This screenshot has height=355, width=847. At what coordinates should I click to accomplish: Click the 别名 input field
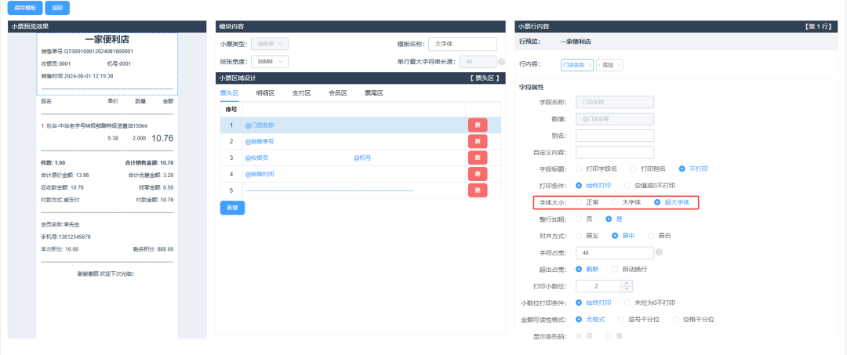(614, 135)
